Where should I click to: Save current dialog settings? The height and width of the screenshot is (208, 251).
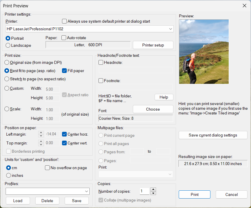(x=213, y=135)
